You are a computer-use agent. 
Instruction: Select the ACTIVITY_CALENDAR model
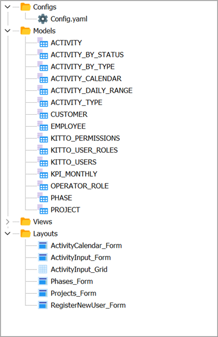pos(86,78)
